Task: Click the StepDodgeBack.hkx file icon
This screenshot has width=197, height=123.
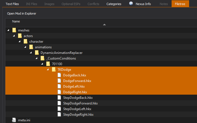Action: pyautogui.click(x=59, y=97)
